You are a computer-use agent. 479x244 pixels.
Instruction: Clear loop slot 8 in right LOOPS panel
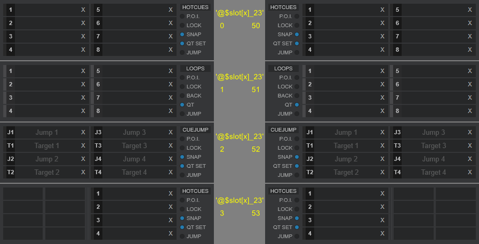point(470,111)
